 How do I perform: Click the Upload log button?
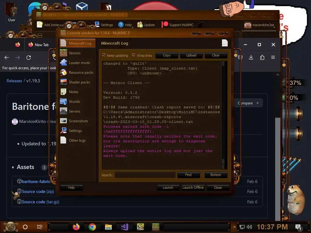pos(191,55)
